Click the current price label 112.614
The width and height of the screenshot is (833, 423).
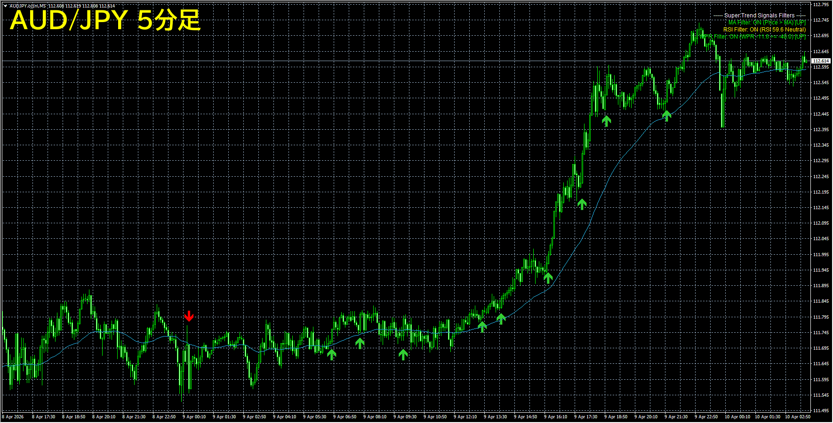(x=821, y=61)
